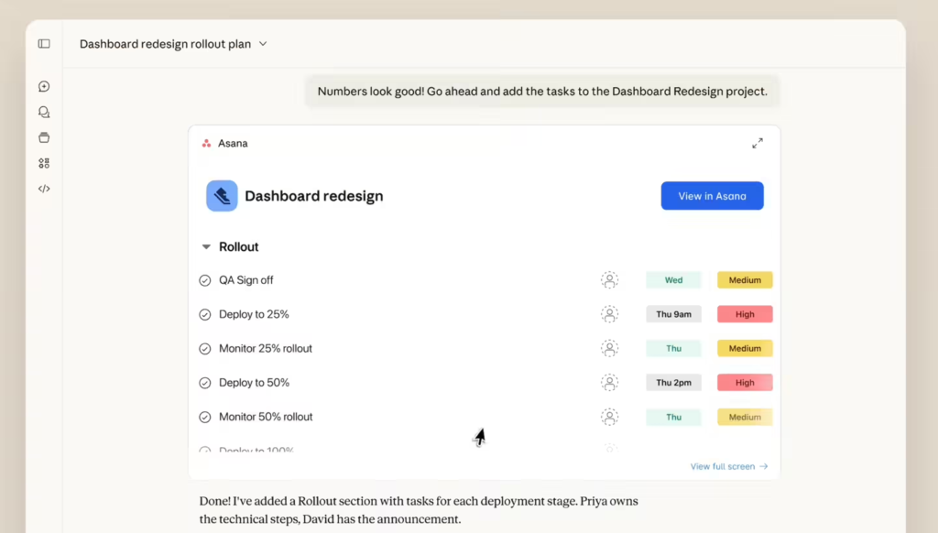
Task: Toggle completion for Monitor 50% rollout
Action: (x=205, y=418)
